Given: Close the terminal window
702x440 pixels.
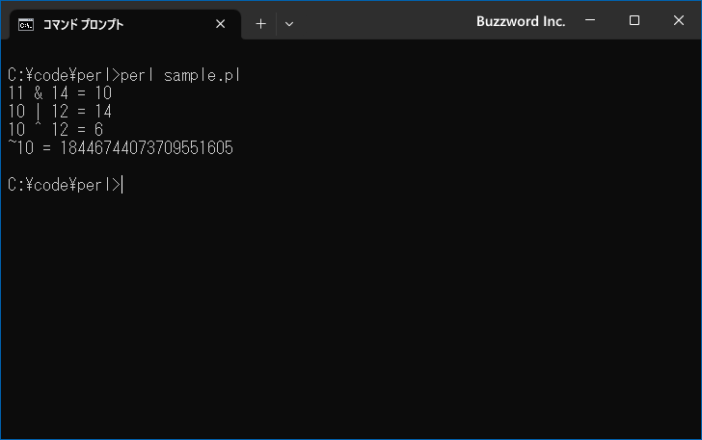Looking at the screenshot, I should pyautogui.click(x=678, y=20).
